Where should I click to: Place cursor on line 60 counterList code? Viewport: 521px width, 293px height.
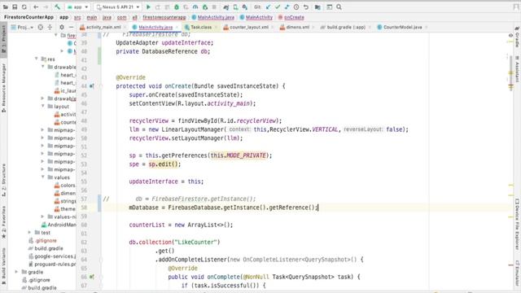tap(181, 225)
